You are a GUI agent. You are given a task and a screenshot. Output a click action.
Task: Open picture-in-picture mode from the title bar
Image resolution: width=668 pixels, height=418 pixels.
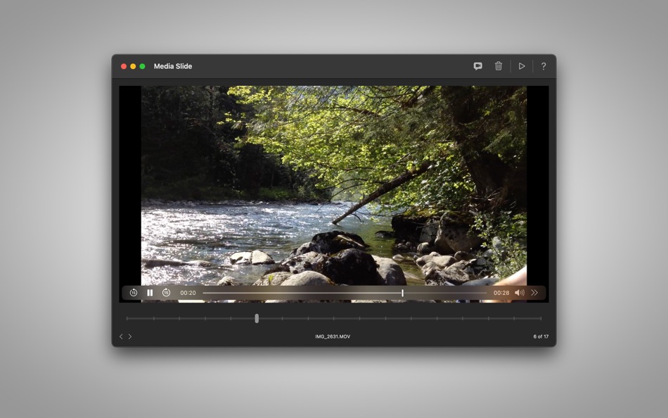pos(477,65)
